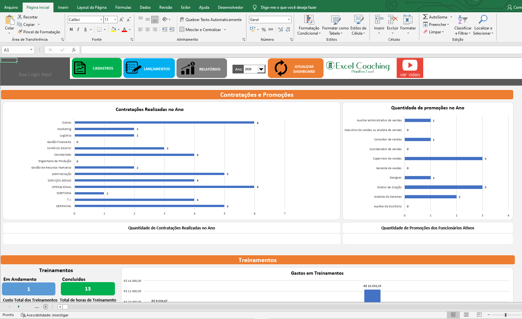Go to the Relatórios section

tap(201, 68)
